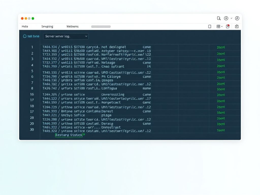Select line number 16 in gutter
This screenshot has height=195, width=260.
(32, 94)
